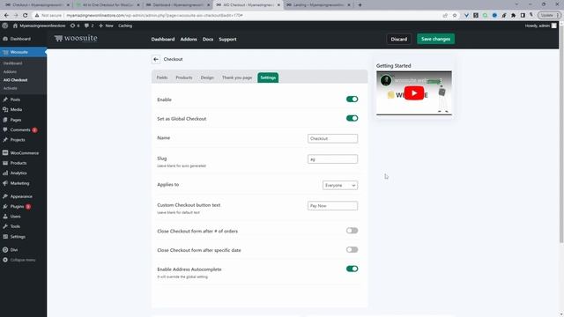This screenshot has width=564, height=317.
Task: Open Plugins in the sidebar
Action: (x=17, y=207)
